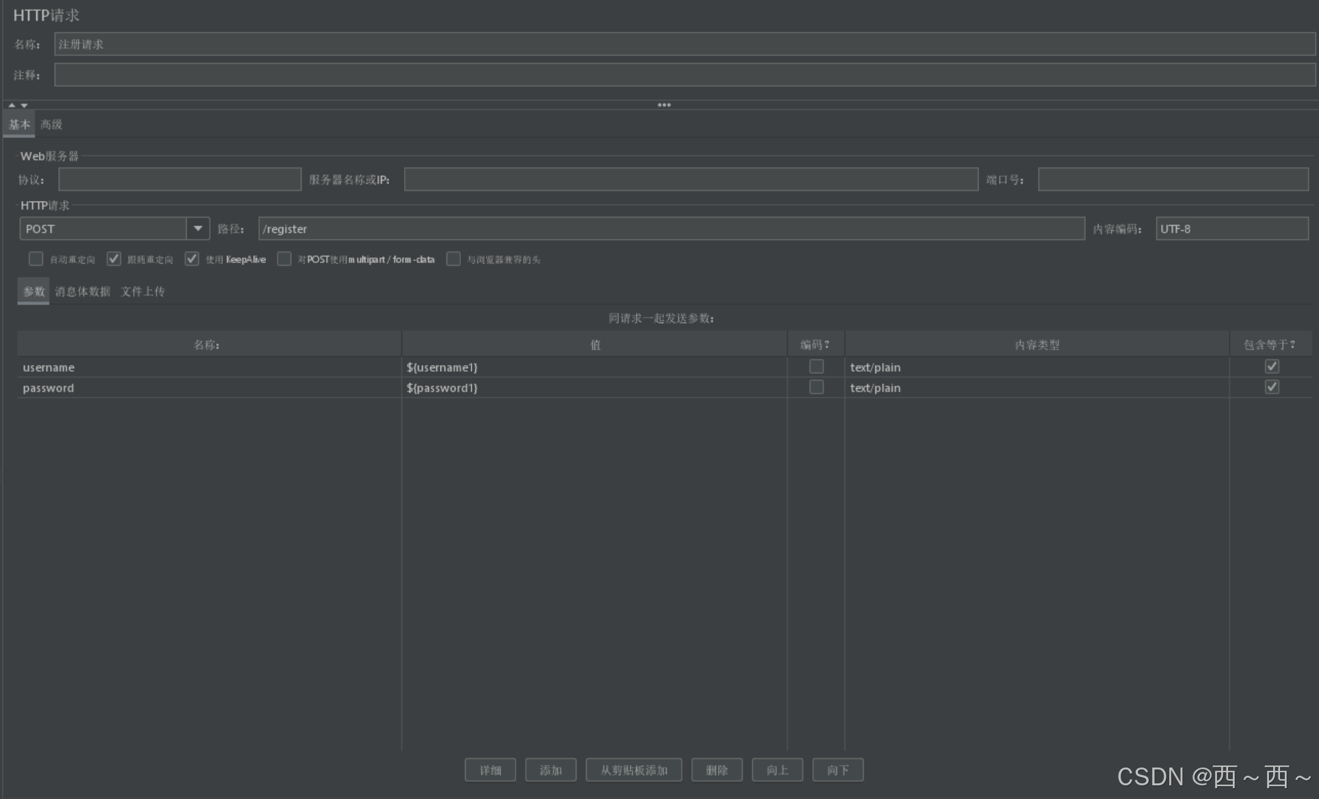Click the collapse up arrow below comments

[12, 105]
